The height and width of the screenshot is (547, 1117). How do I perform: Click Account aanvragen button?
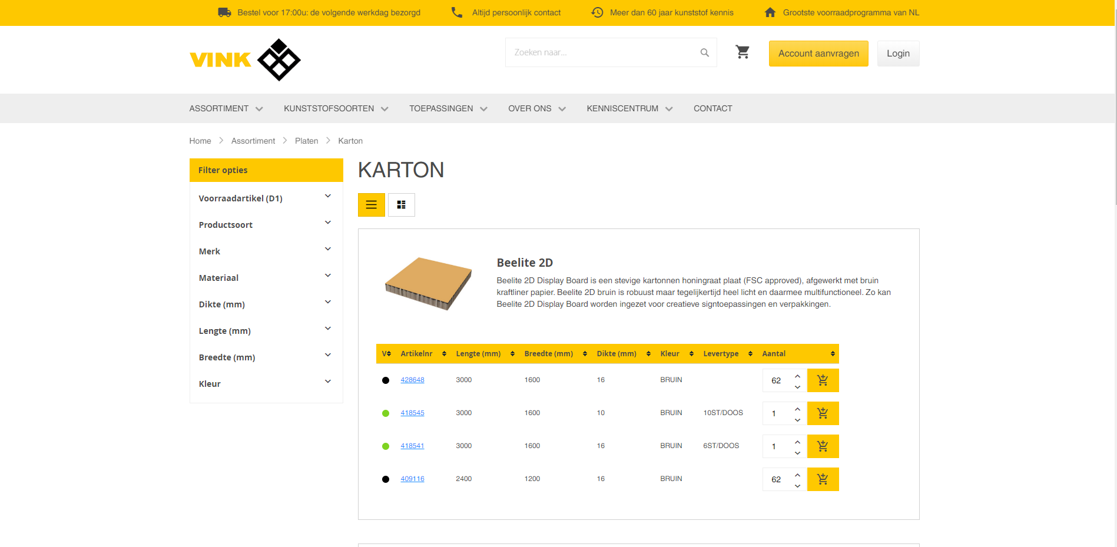point(818,54)
